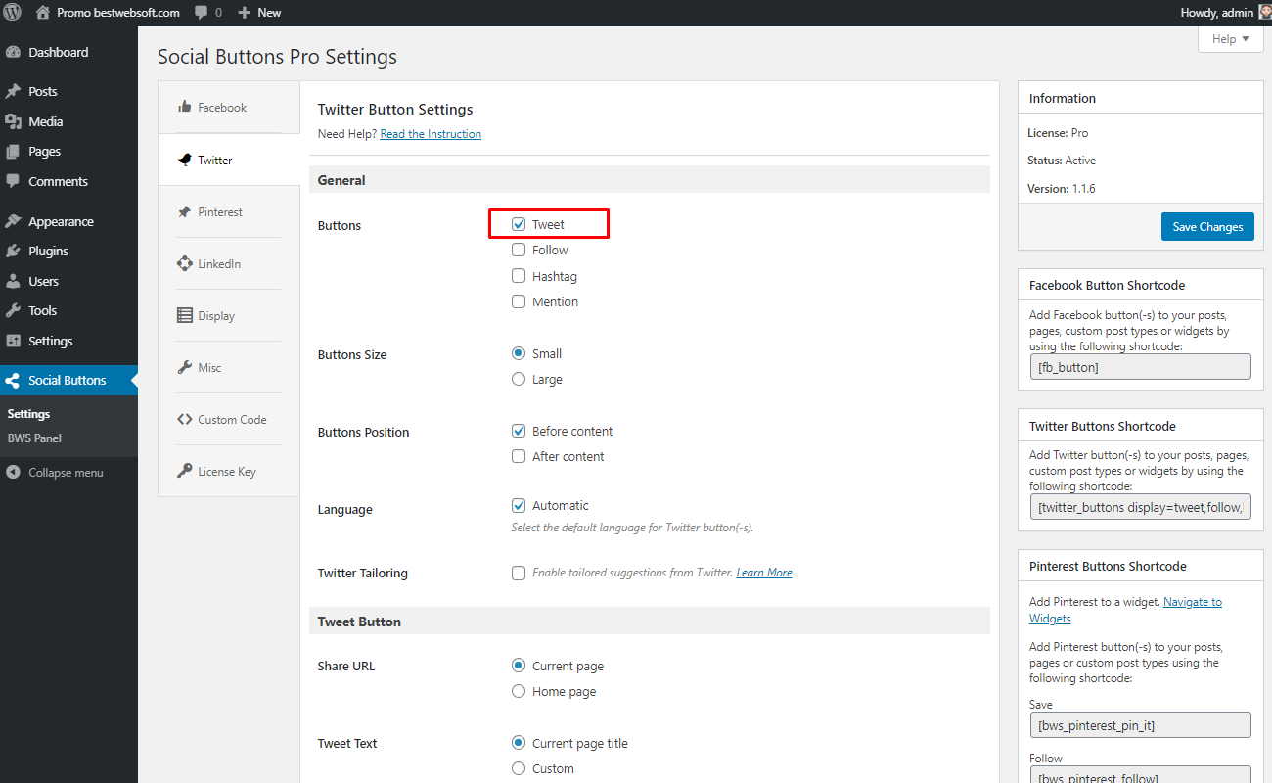Click the Pinterest pin icon
Viewport: 1272px width, 783px height.
click(184, 211)
